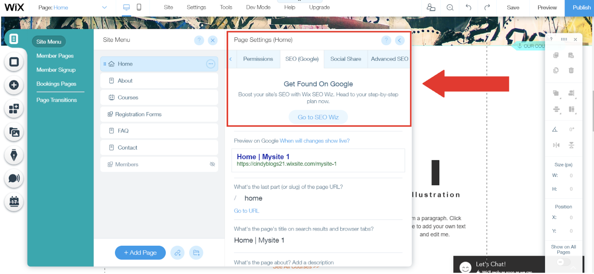The image size is (594, 274).
Task: Select Page Transitions in the side list
Action: [x=57, y=100]
